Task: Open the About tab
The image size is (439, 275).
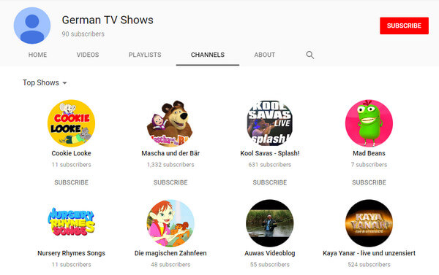Action: coord(265,55)
